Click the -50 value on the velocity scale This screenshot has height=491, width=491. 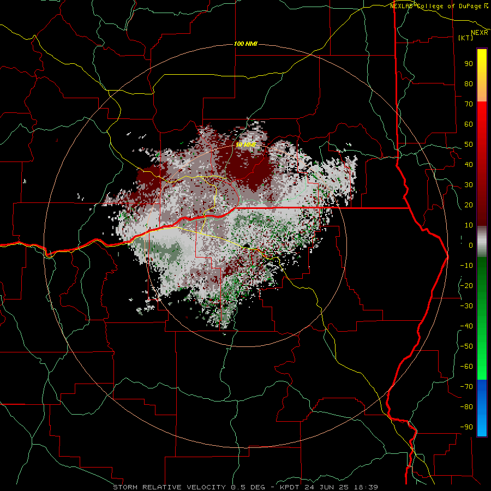coord(466,346)
